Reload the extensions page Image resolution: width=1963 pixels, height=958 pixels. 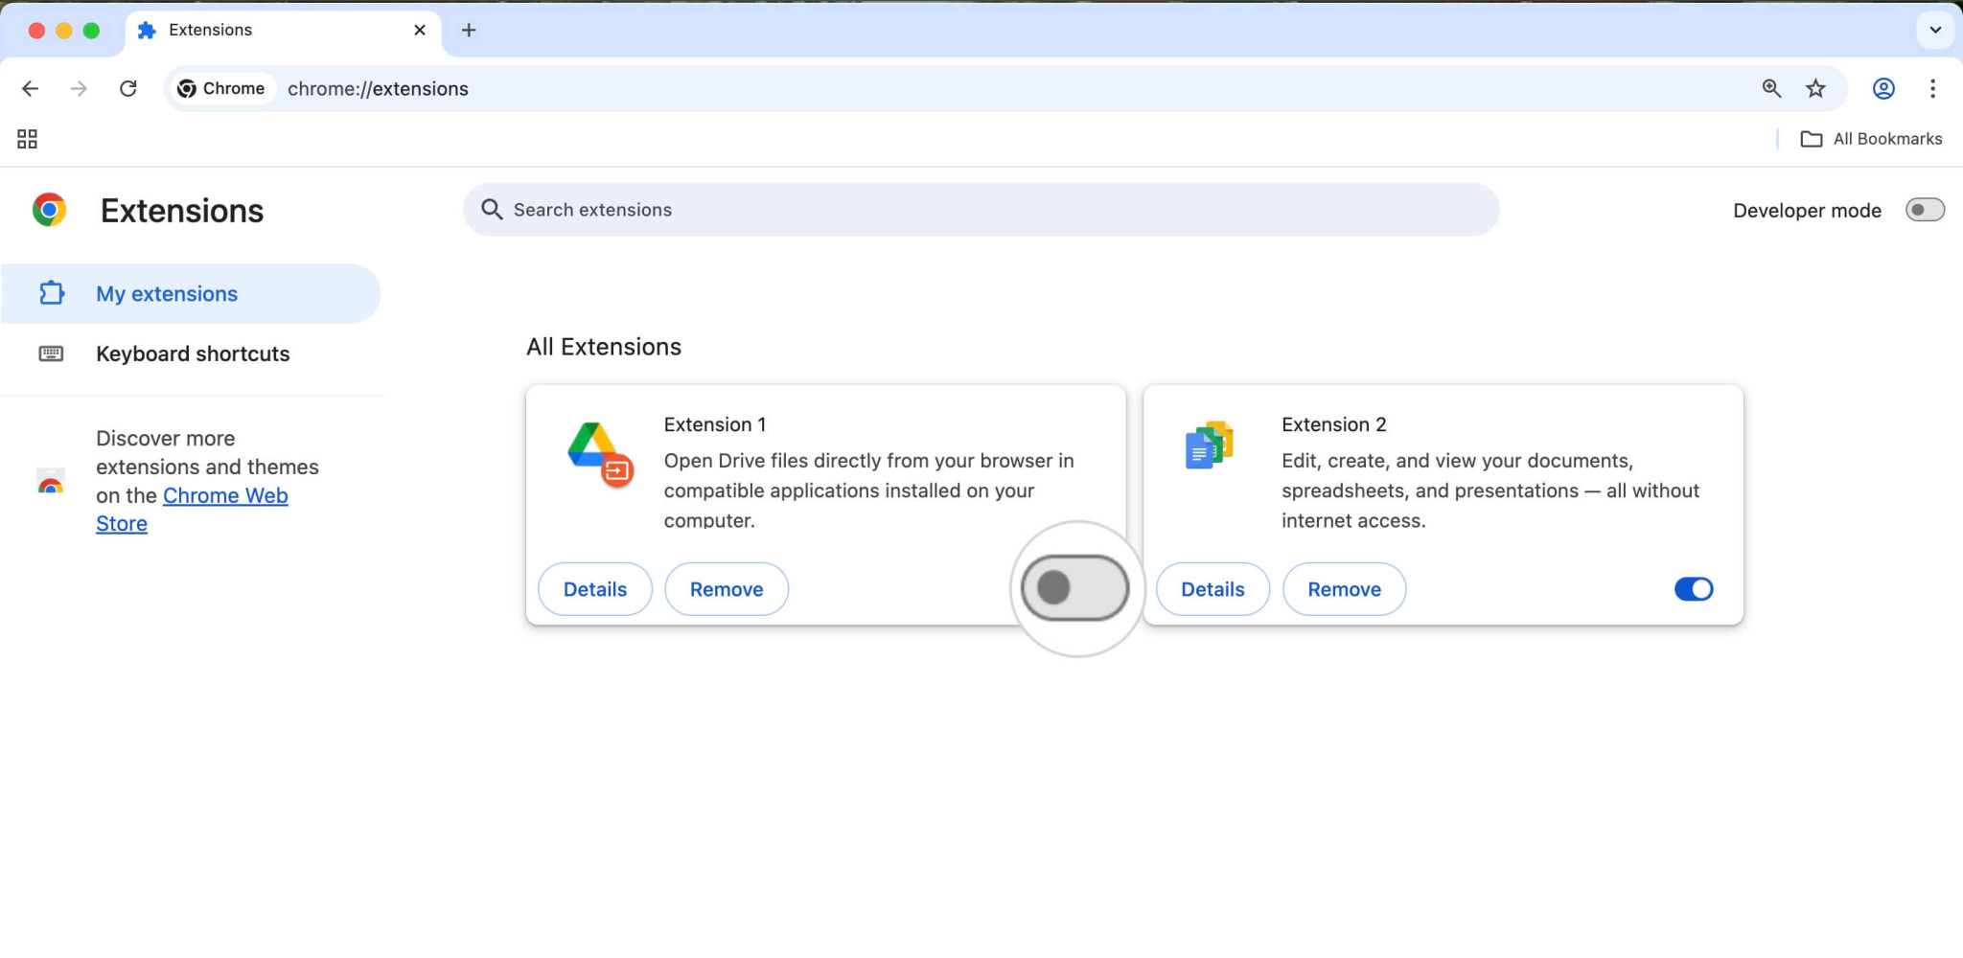click(127, 89)
